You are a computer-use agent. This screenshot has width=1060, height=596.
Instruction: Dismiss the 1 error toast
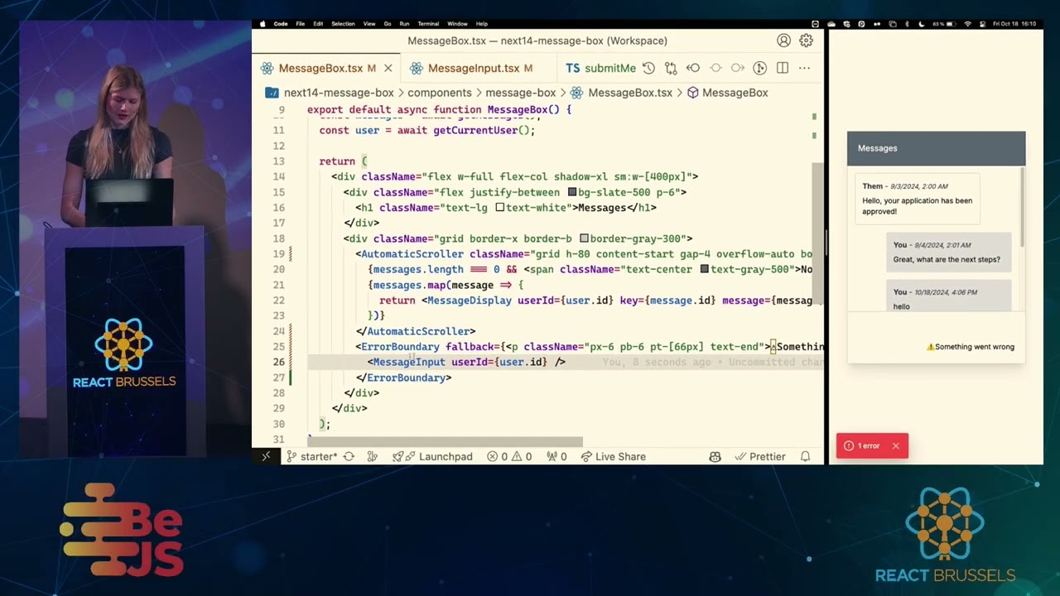pyautogui.click(x=895, y=446)
